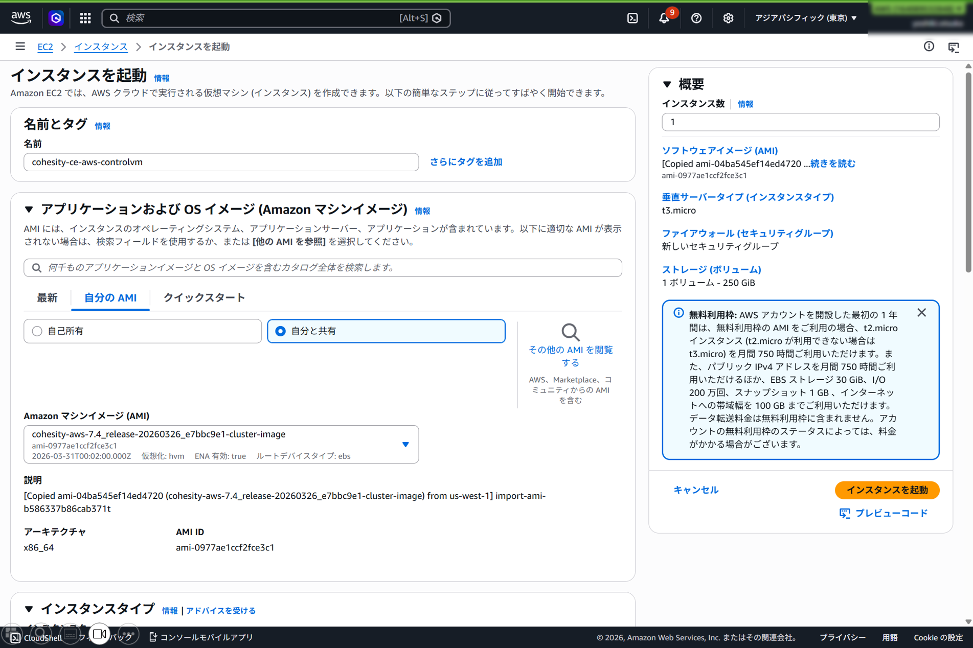The width and height of the screenshot is (973, 648).
Task: Click the インスタンス breadcrumb link
Action: click(101, 47)
